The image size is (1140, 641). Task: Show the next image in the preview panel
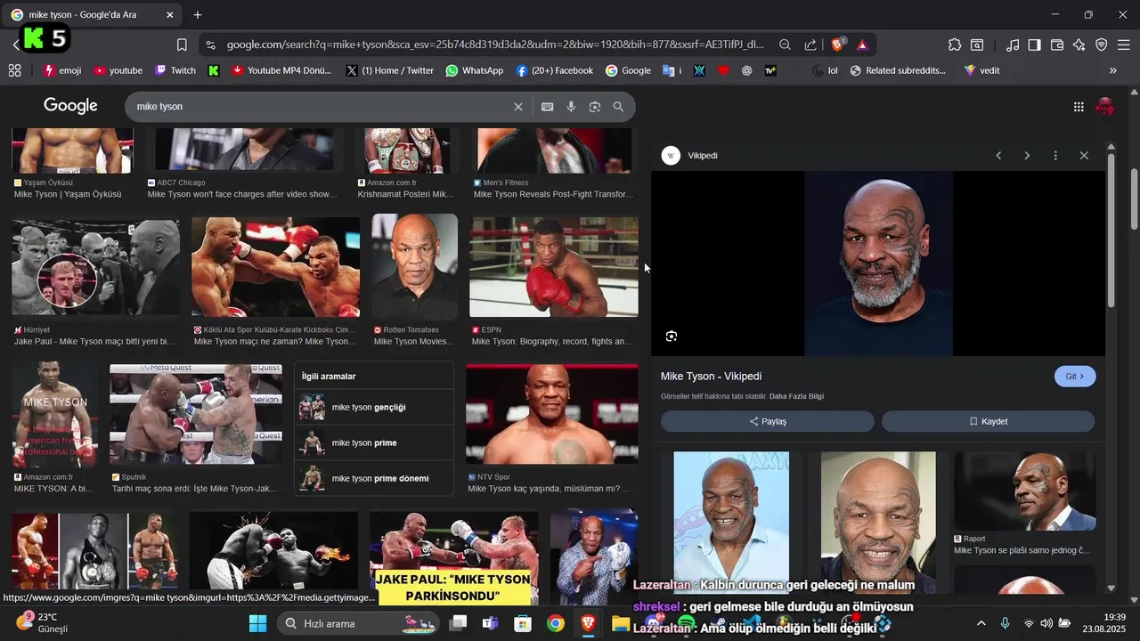point(1027,156)
